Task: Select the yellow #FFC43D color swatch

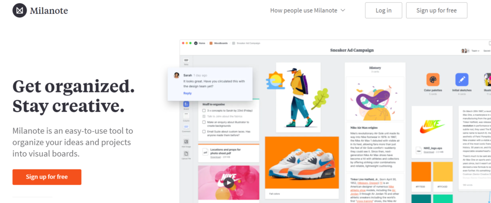Action: click(443, 172)
